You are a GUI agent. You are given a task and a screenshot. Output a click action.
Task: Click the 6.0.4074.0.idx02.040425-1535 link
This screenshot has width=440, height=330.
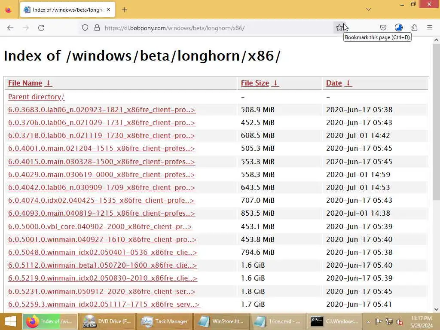pos(101,200)
